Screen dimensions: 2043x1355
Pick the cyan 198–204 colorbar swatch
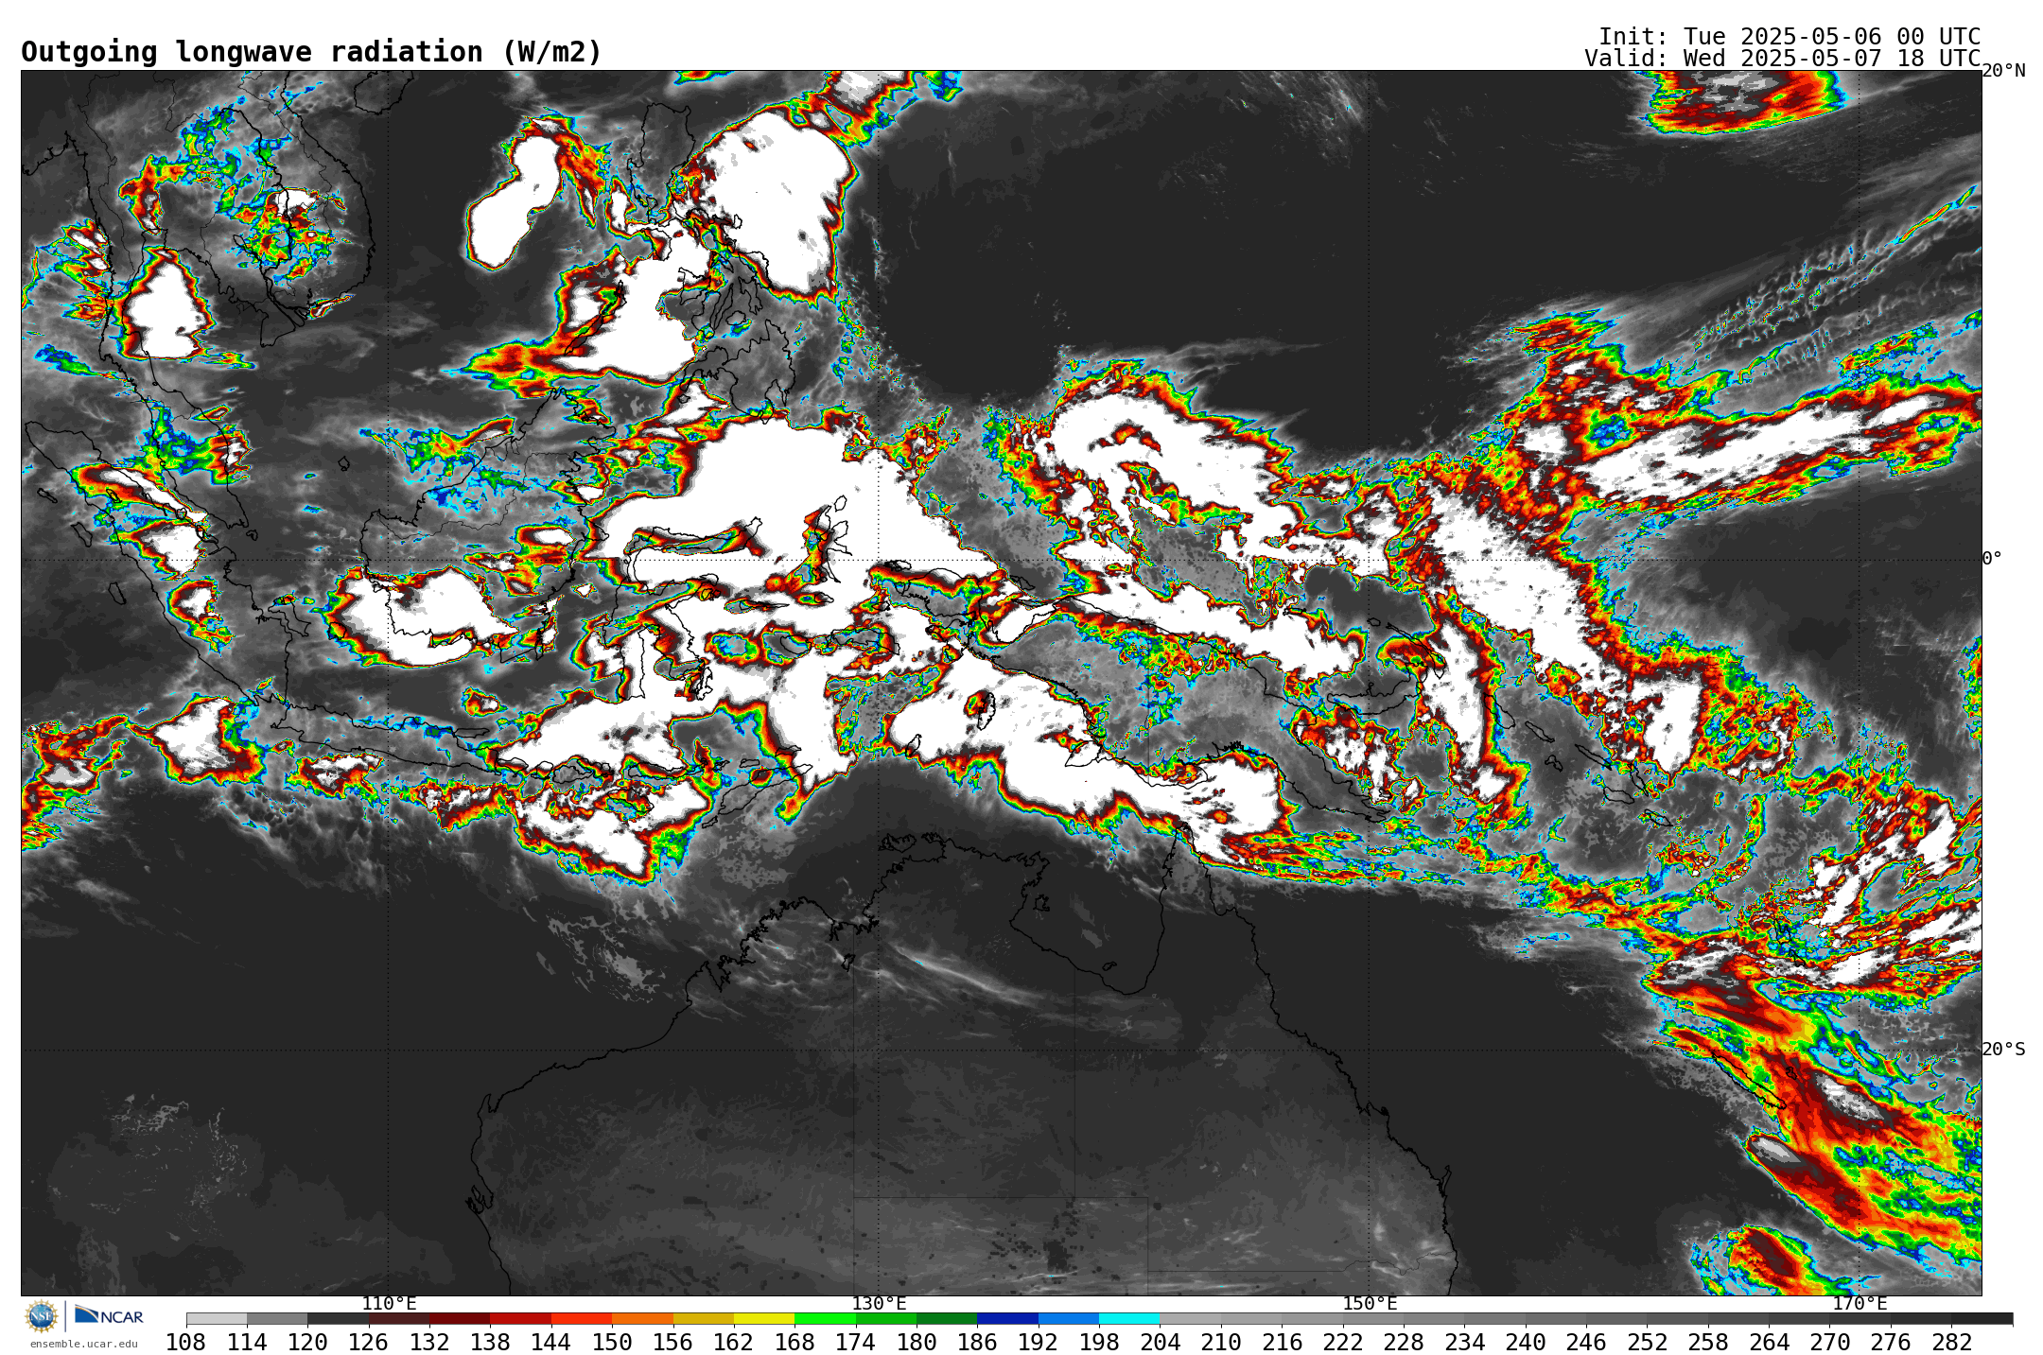[1129, 1319]
